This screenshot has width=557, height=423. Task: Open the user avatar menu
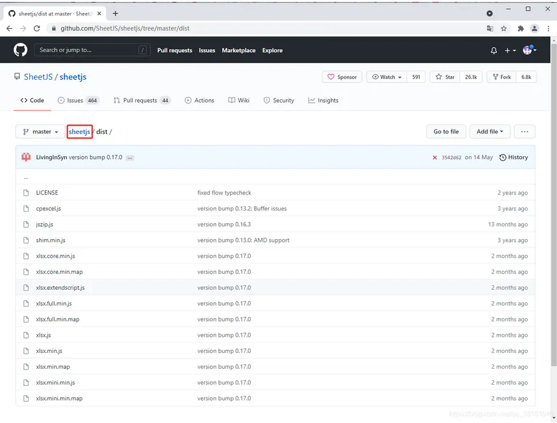point(530,50)
